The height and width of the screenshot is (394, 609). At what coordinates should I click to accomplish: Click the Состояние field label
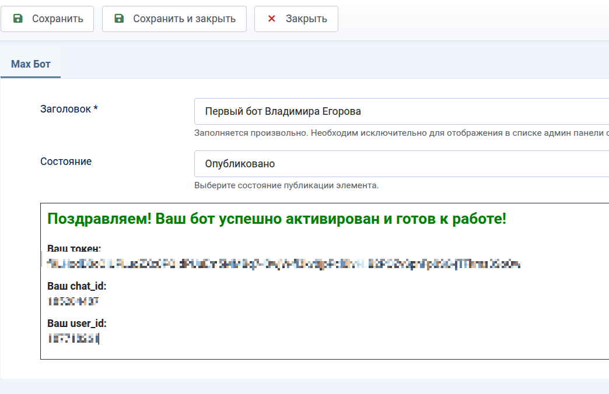(66, 161)
